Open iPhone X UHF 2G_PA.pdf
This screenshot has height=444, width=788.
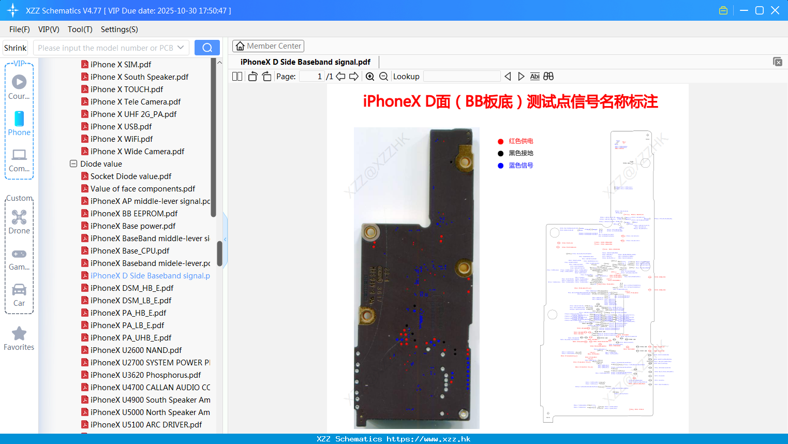(x=133, y=114)
